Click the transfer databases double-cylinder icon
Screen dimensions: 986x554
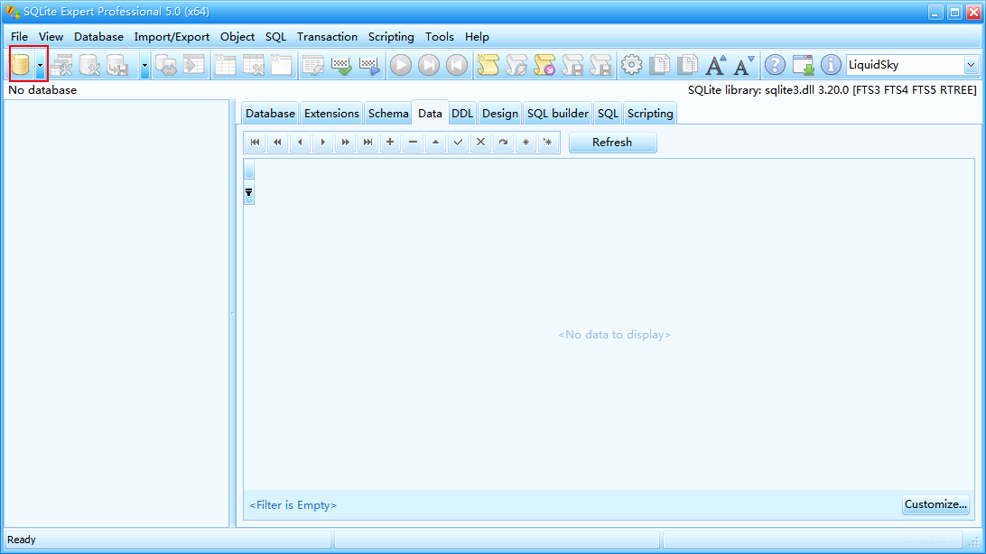point(167,65)
